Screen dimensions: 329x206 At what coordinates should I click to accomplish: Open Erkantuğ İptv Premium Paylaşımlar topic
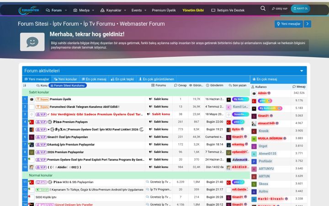click(x=71, y=145)
